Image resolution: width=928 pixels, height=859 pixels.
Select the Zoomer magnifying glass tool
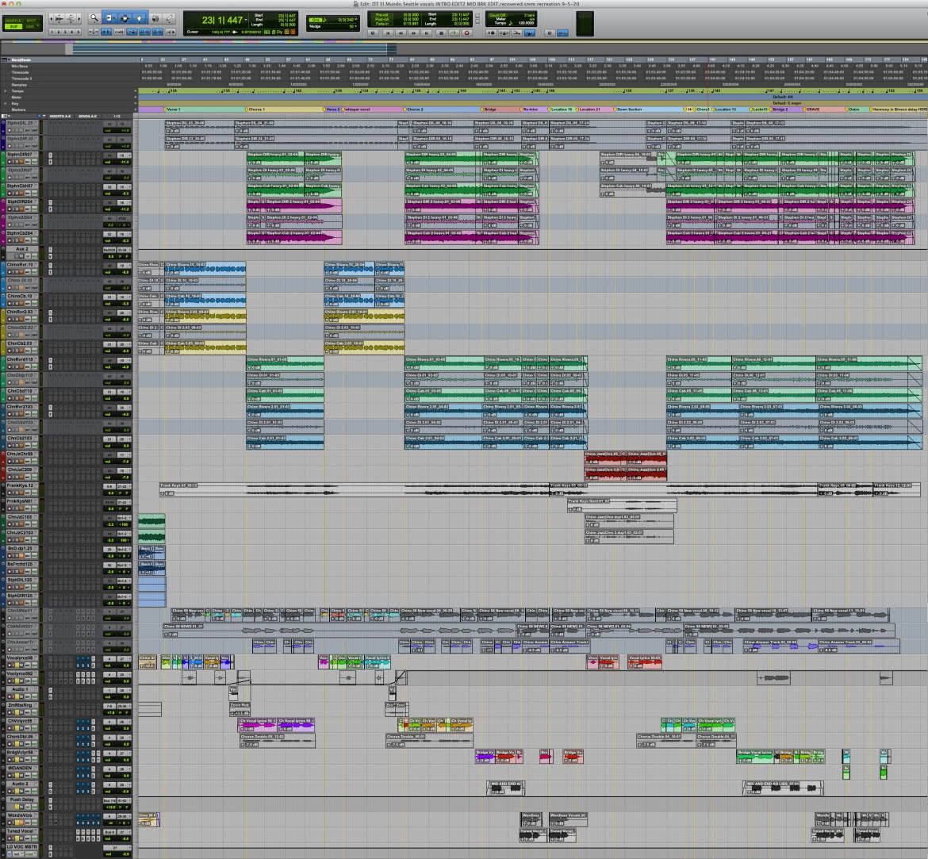(94, 18)
